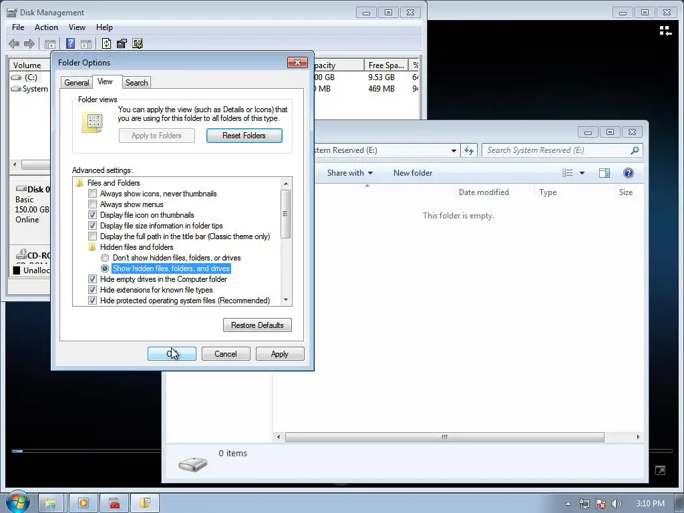Open the File menu in Disk Management

tap(18, 27)
